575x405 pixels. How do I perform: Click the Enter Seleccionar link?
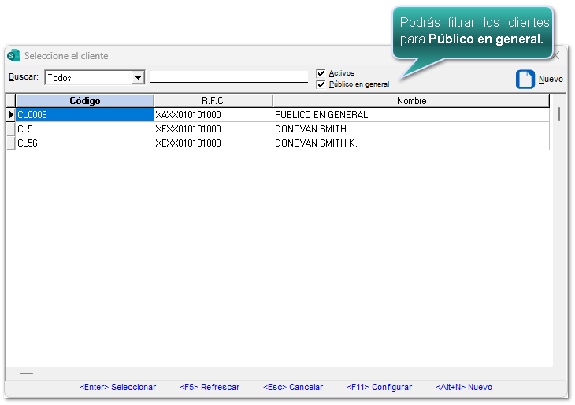[x=117, y=388]
